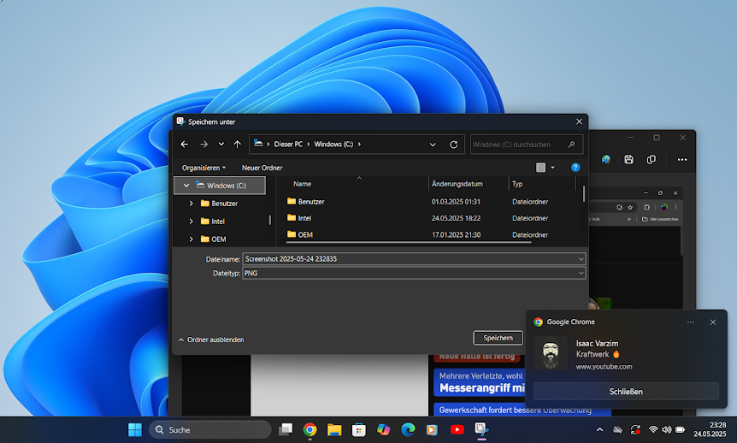This screenshot has height=443, width=737.
Task: Close the Speichern unter dialog
Action: coord(579,121)
